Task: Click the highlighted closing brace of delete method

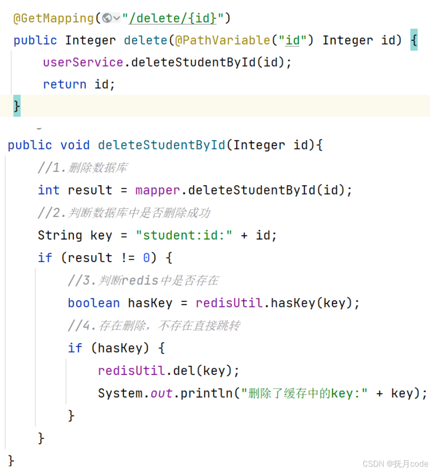Action: point(17,106)
